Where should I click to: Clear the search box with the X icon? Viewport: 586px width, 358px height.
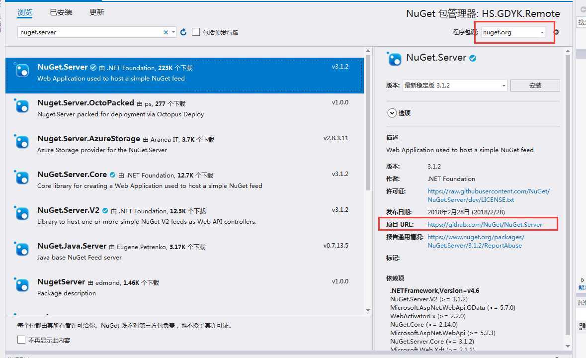pyautogui.click(x=166, y=32)
